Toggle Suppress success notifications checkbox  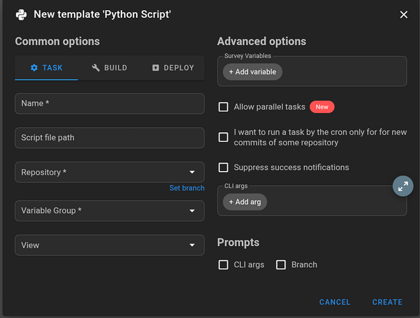pyautogui.click(x=223, y=168)
